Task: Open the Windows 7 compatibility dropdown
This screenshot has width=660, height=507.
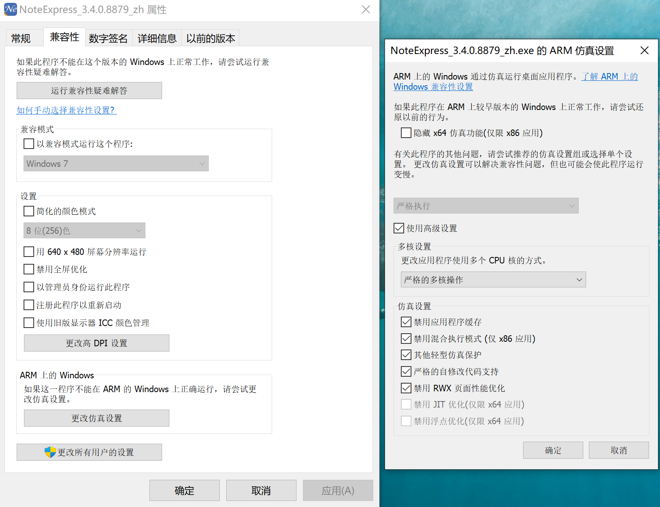Action: pos(116,164)
